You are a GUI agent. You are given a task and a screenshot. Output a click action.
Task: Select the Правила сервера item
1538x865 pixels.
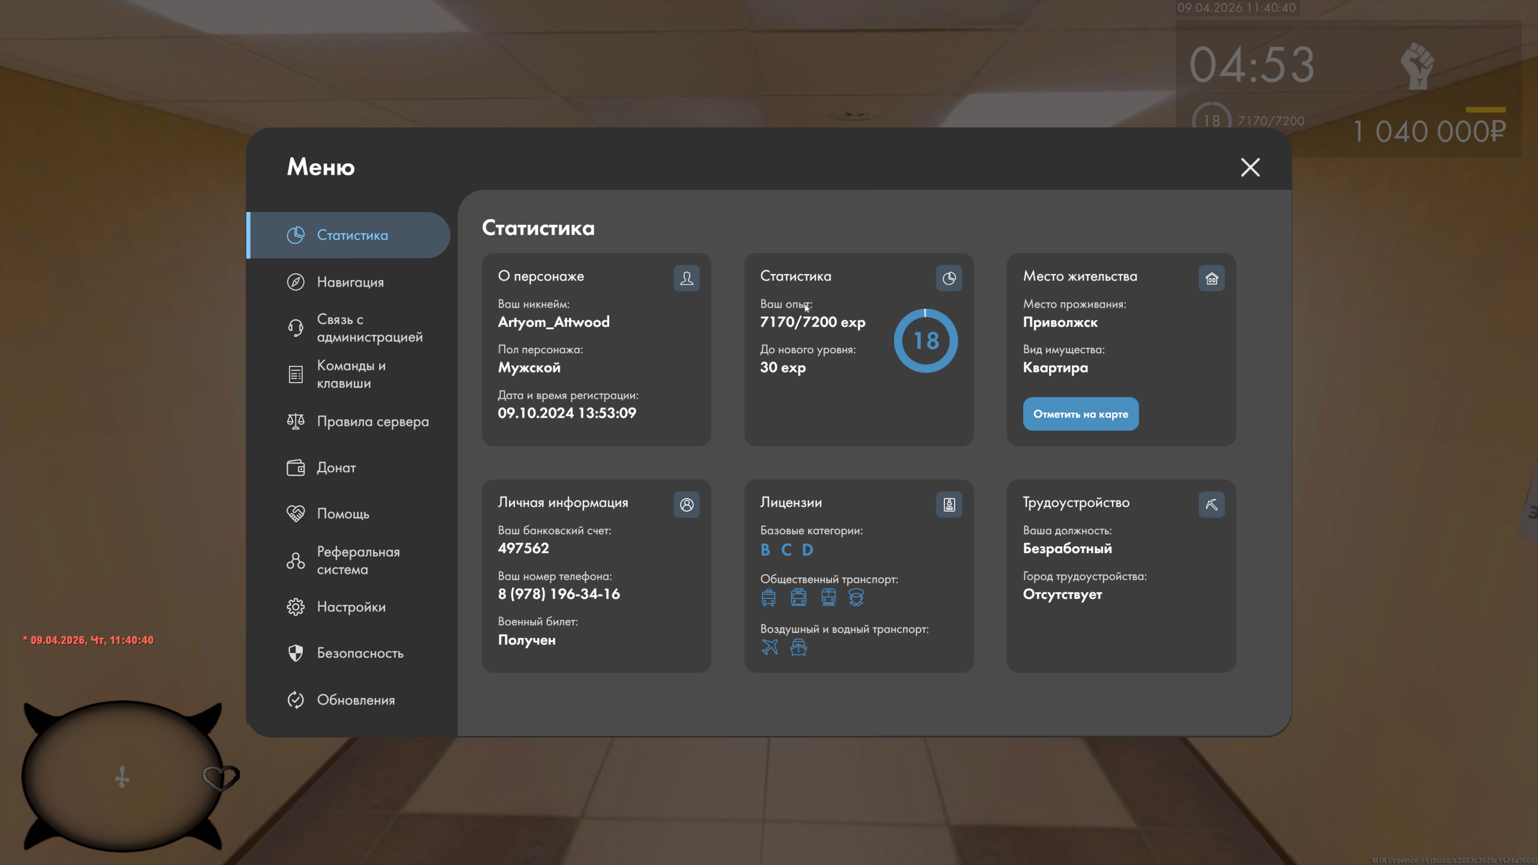(372, 421)
